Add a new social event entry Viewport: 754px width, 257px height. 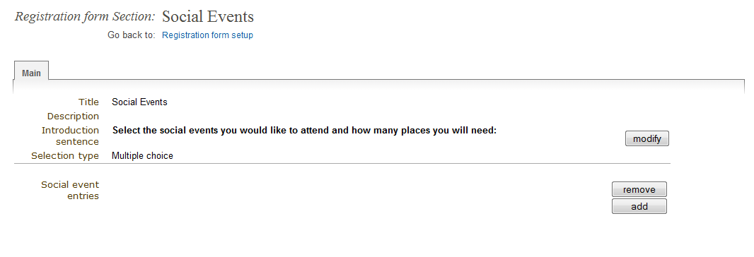639,206
